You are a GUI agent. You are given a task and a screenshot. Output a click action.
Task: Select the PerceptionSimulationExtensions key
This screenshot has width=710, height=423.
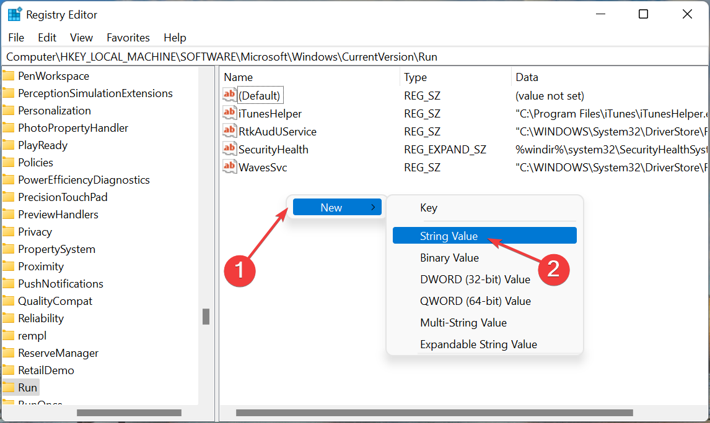click(x=95, y=93)
